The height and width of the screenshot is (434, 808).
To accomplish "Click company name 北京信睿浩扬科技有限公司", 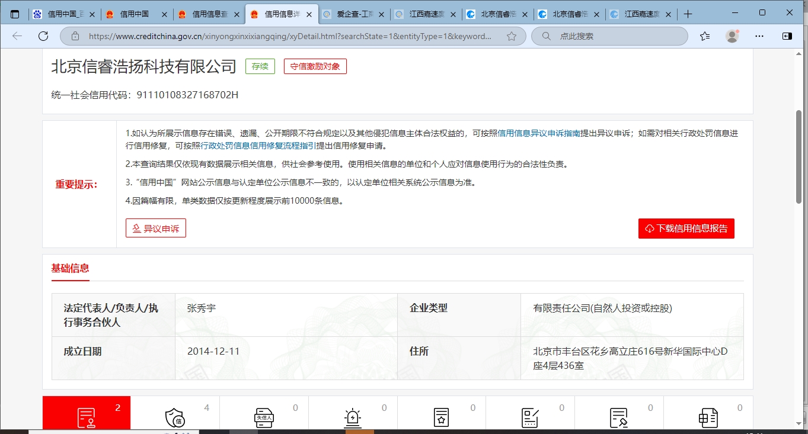I will tap(144, 66).
